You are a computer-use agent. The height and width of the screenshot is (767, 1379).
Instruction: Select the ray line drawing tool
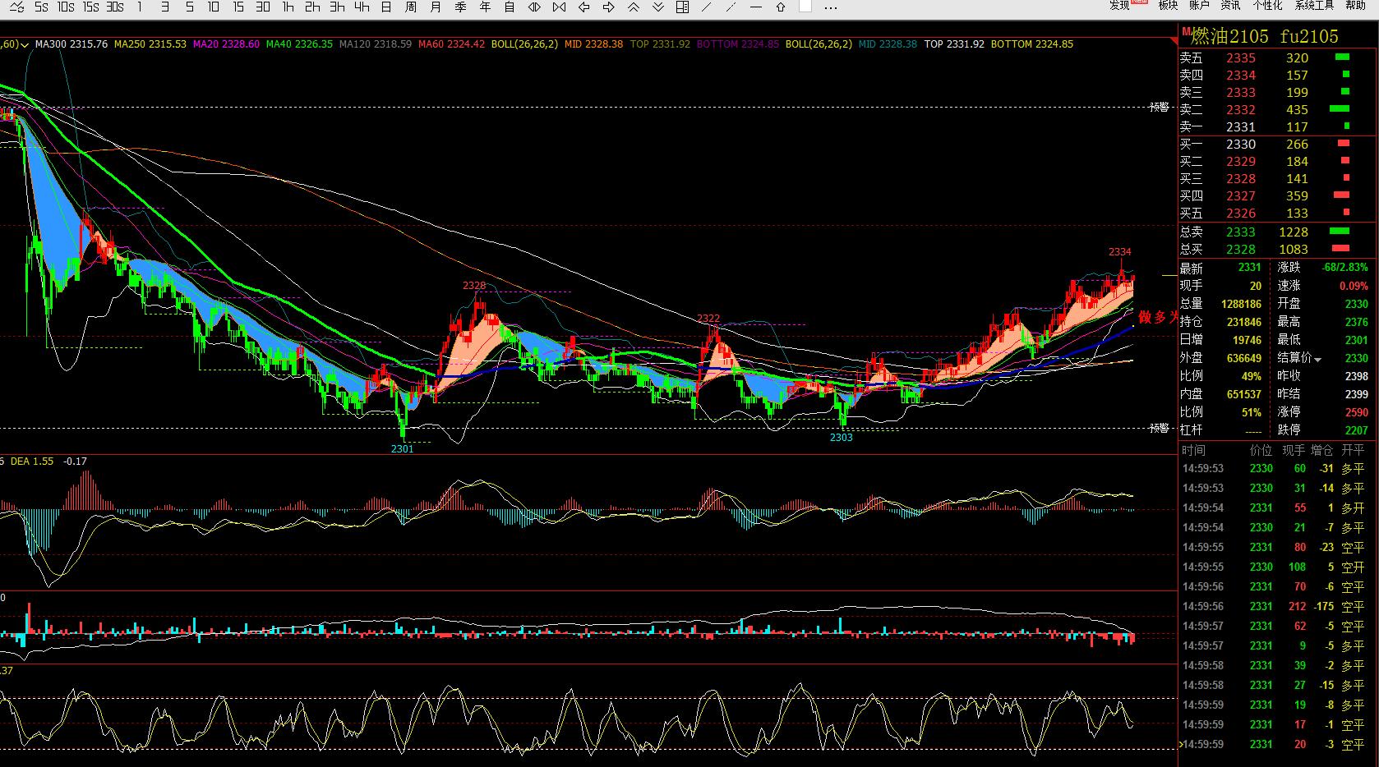731,7
